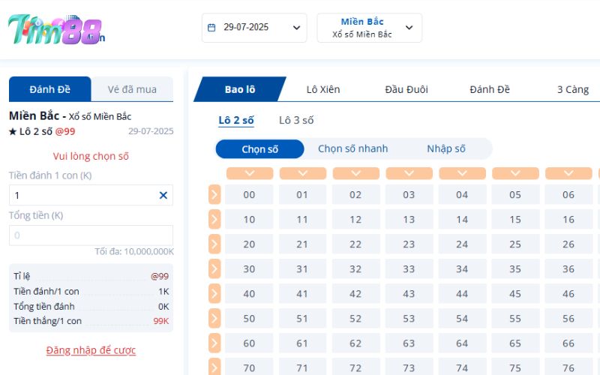Open the date dropdown showing 29-07-2025

[254, 28]
